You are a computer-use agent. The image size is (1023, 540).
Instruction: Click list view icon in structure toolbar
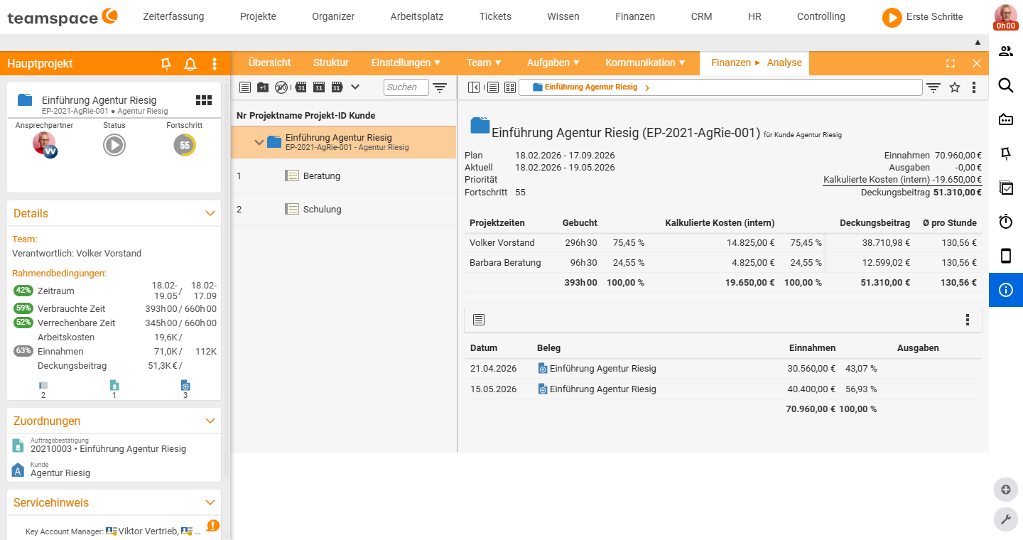245,87
